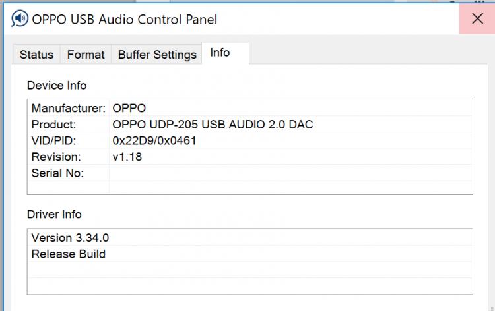Select the OPPO UDP-205 USB AUDIO 2.0 DAC value
This screenshot has height=311, width=495.
point(213,125)
